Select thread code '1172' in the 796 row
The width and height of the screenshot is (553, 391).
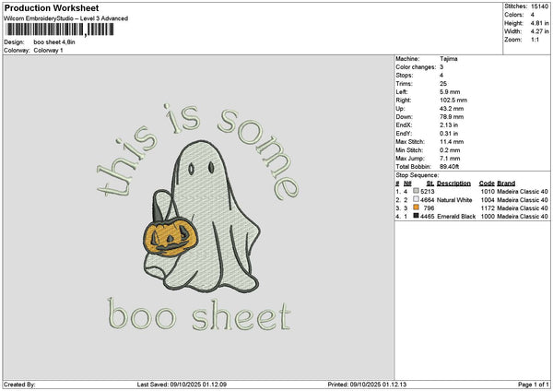point(488,207)
